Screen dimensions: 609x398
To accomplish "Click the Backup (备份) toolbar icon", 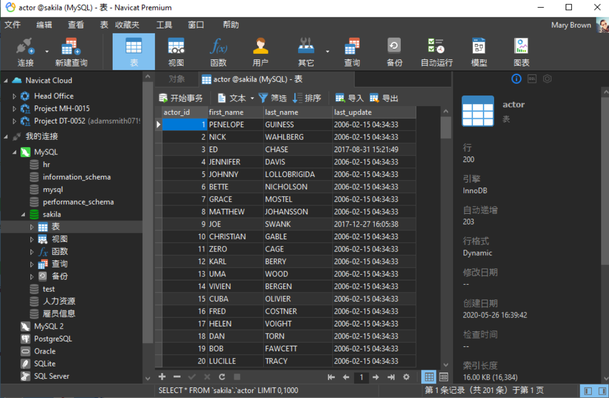I will point(394,52).
